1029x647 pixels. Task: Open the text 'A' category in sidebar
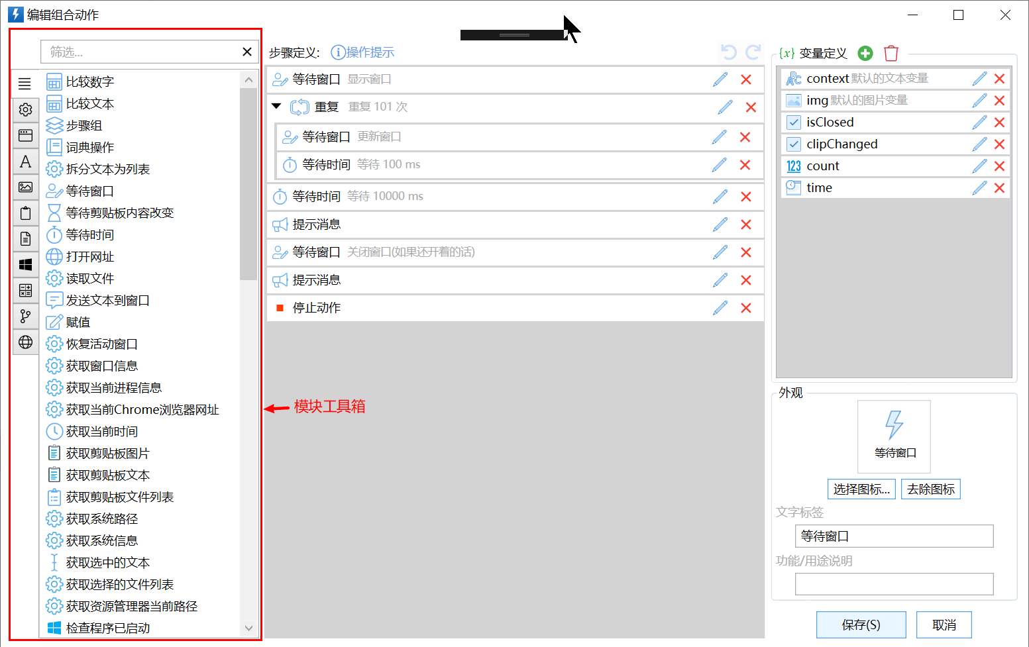[25, 161]
